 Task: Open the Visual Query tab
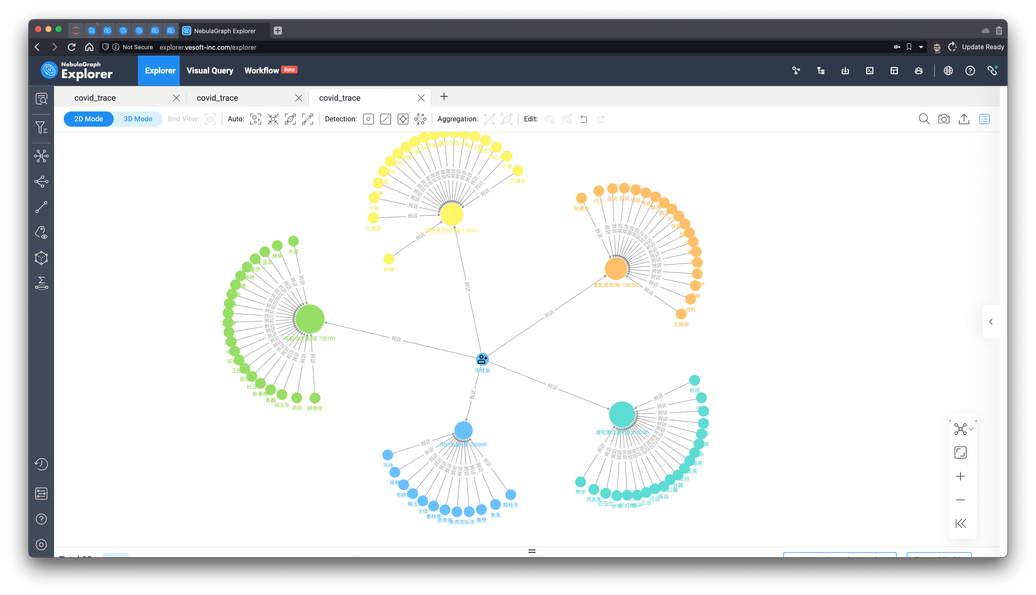coord(210,70)
